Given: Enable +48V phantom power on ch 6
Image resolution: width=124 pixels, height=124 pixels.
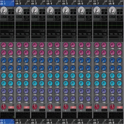Looking at the screenshot, I should pos(89,10).
